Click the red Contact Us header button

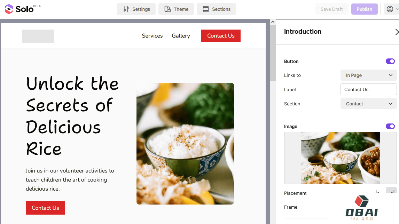pyautogui.click(x=221, y=36)
